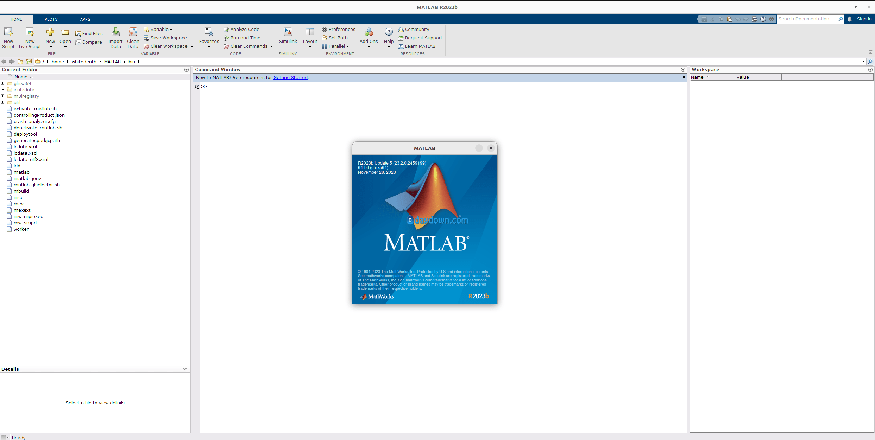Viewport: 875px width, 440px height.
Task: Dismiss the Getting Started banner
Action: coord(684,77)
